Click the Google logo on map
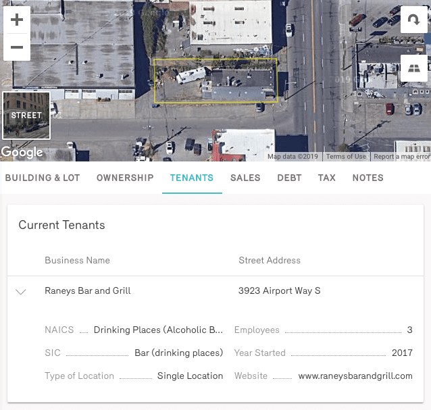 coord(22,153)
